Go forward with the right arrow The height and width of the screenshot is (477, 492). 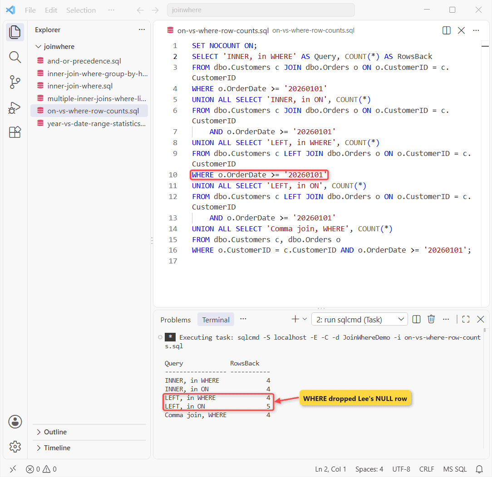(x=155, y=10)
